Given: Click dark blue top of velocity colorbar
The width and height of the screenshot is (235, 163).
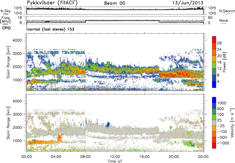Looking at the screenshot, I should 214,100.
